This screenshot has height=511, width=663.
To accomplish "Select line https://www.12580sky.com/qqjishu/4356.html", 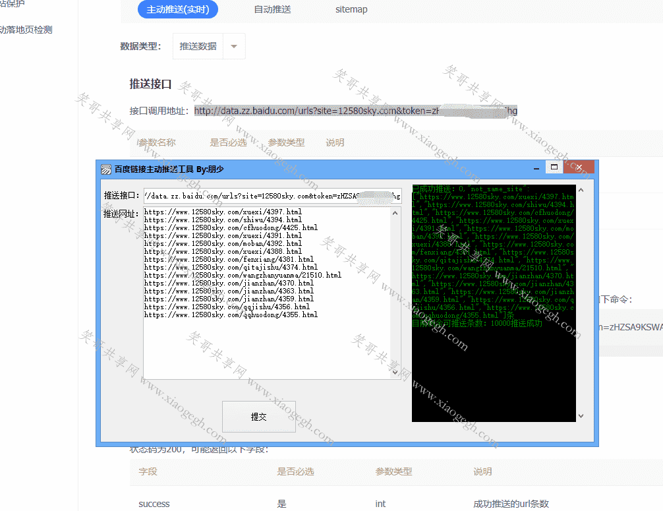I will (227, 307).
